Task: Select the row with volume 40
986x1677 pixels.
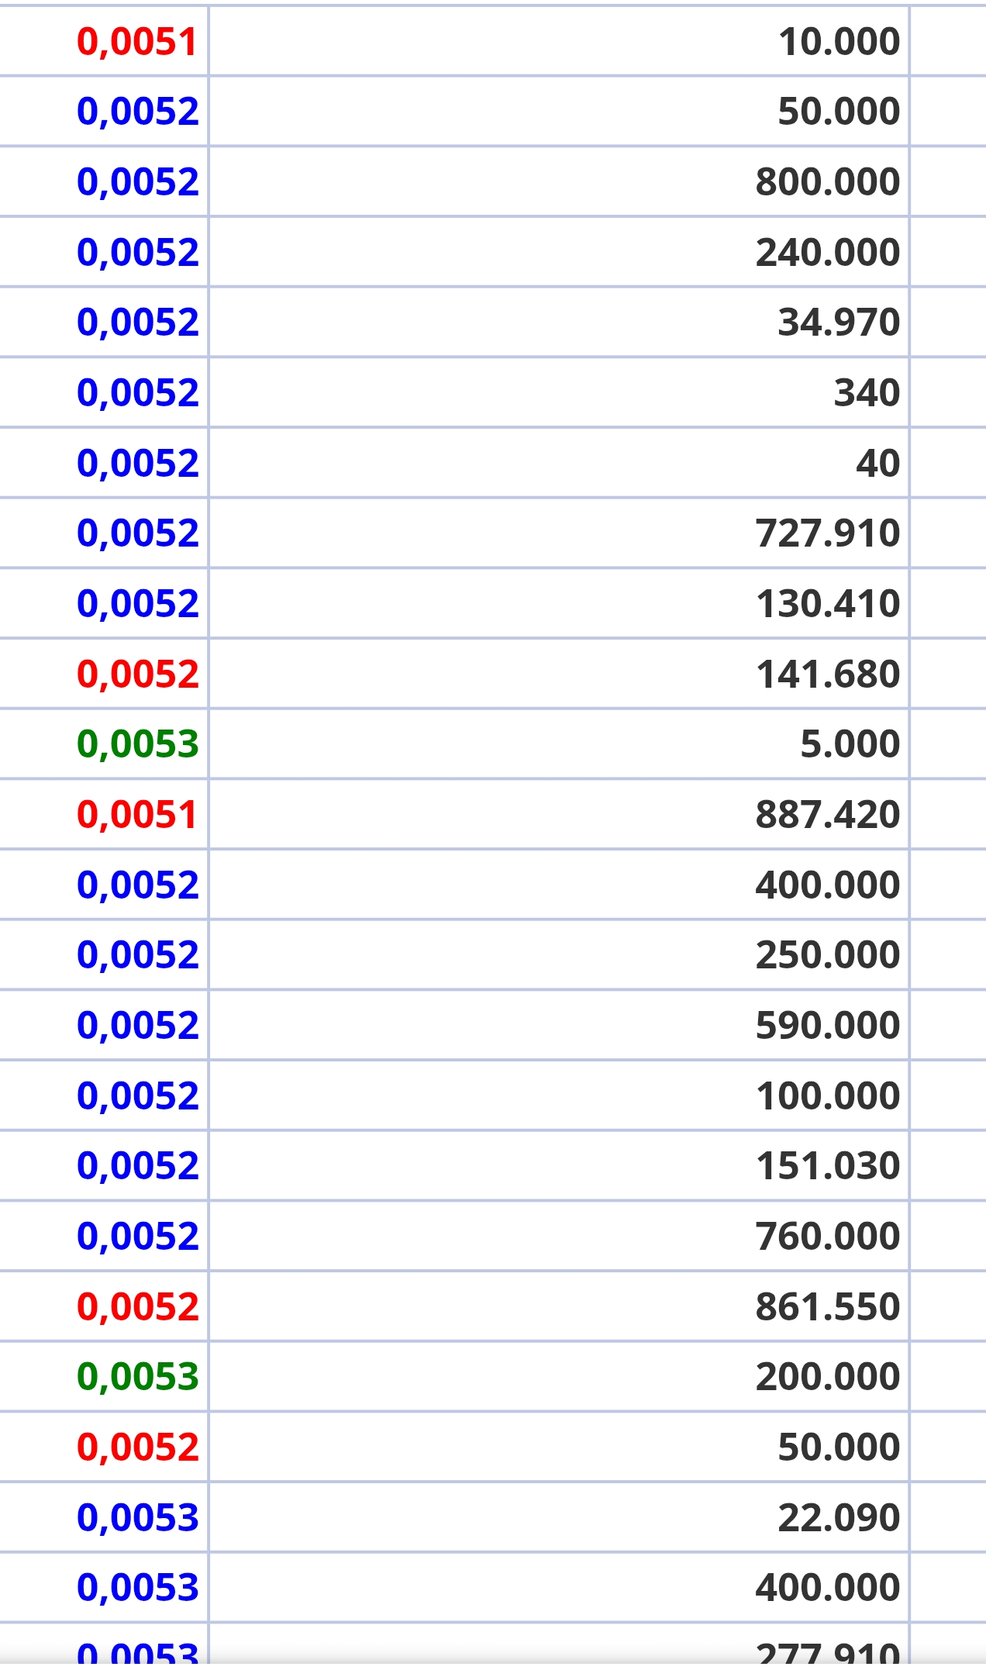Action: tap(877, 463)
